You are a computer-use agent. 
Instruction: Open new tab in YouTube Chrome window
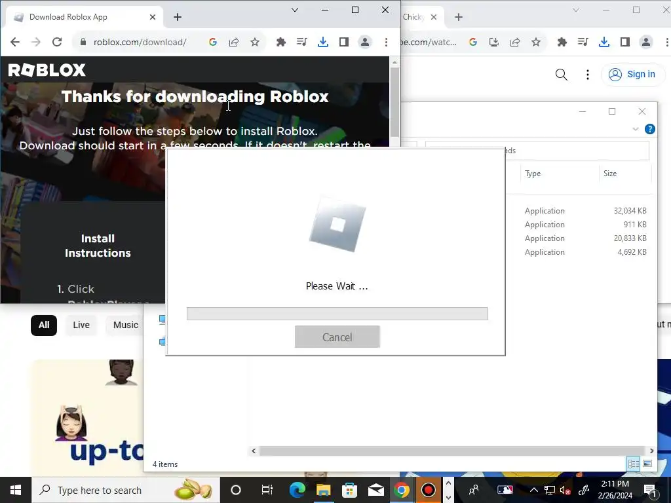459,17
